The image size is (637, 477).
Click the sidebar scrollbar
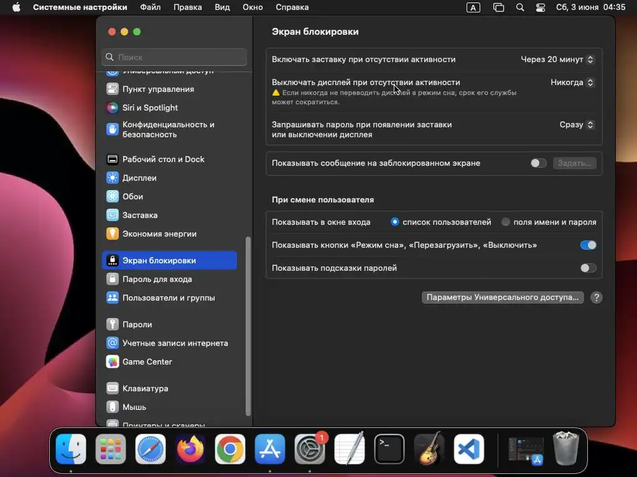coord(248,327)
